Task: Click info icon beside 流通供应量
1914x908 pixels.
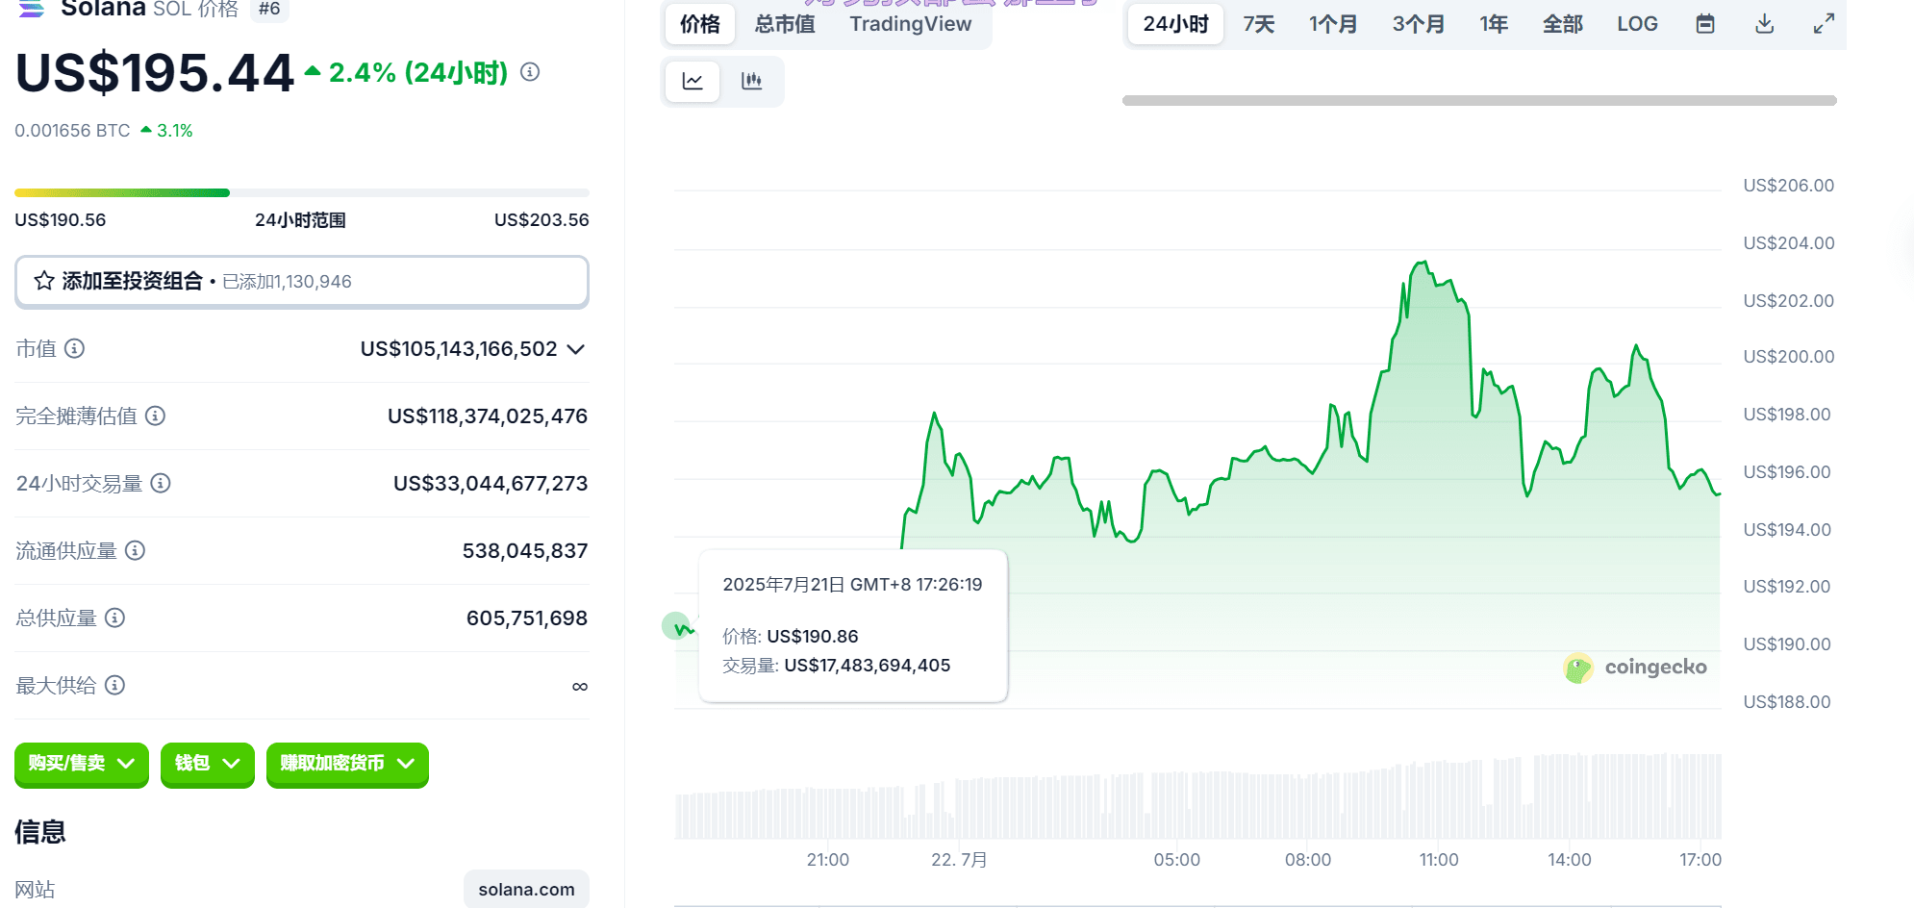Action: click(135, 550)
